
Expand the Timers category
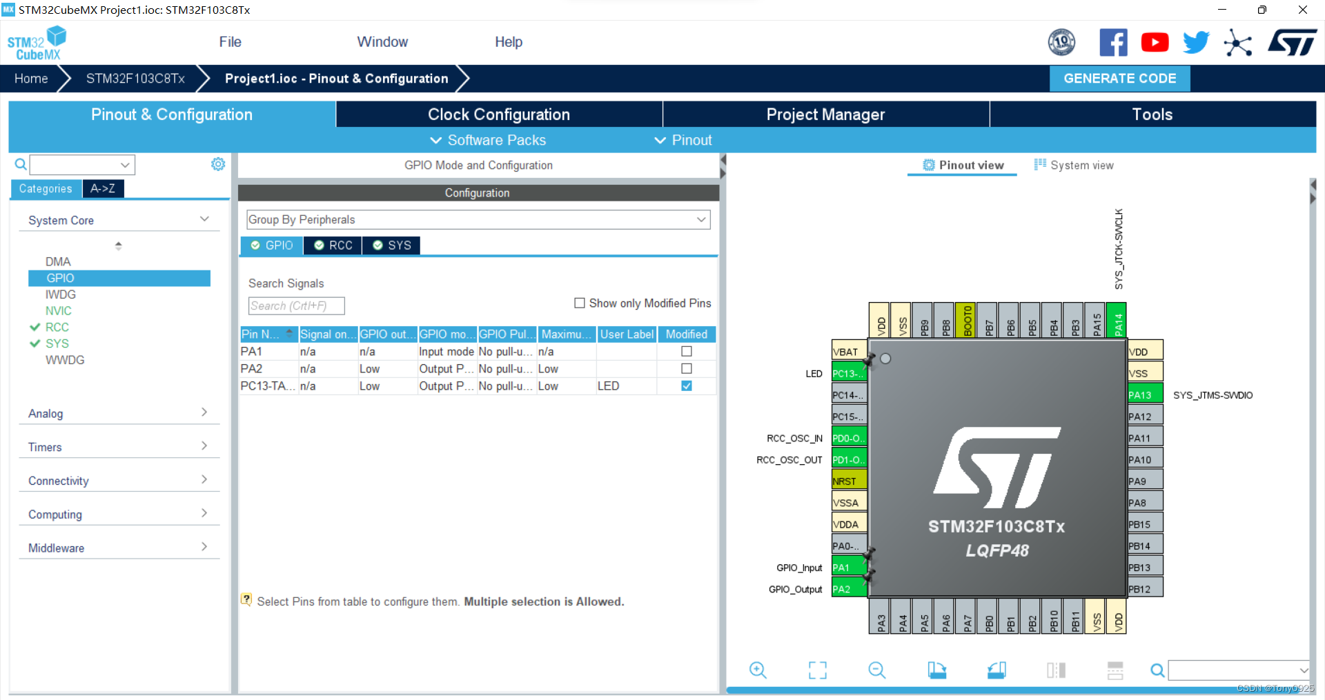point(119,447)
